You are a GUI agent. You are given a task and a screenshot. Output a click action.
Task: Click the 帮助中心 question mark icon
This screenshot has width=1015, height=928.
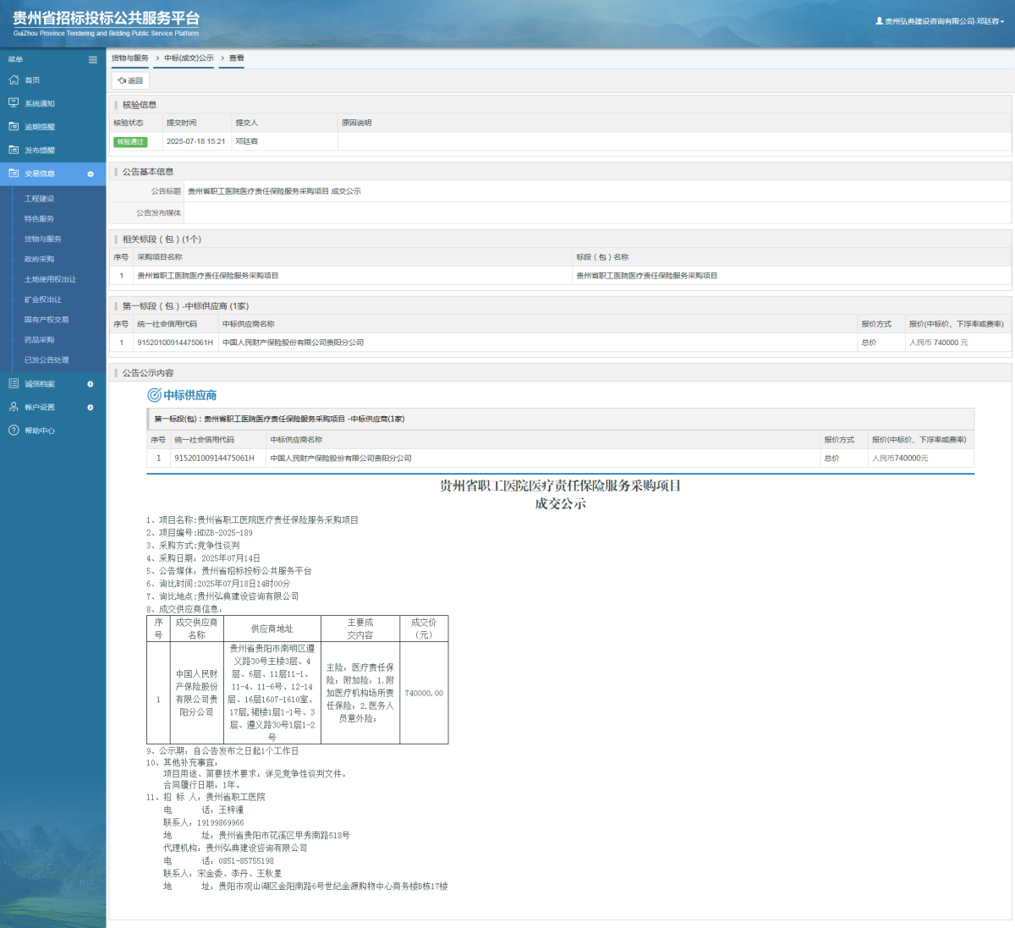click(x=14, y=431)
